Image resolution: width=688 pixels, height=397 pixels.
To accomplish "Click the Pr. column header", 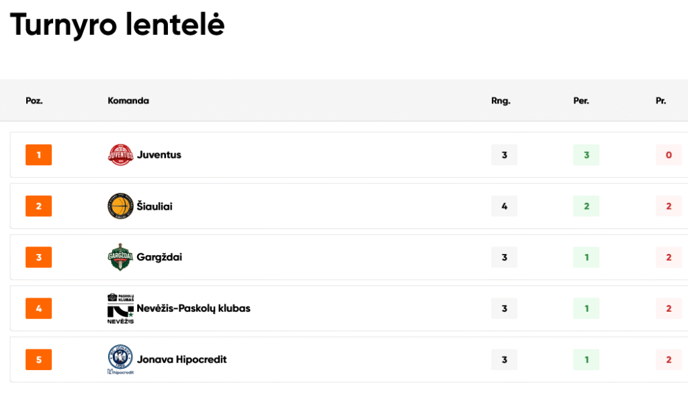I will tap(661, 101).
